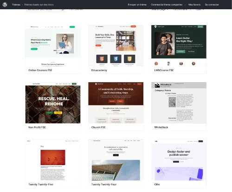The height and width of the screenshot is (192, 232).
Task: Open Thèmes basés sur des blocs link
Action: pyautogui.click(x=39, y=5)
